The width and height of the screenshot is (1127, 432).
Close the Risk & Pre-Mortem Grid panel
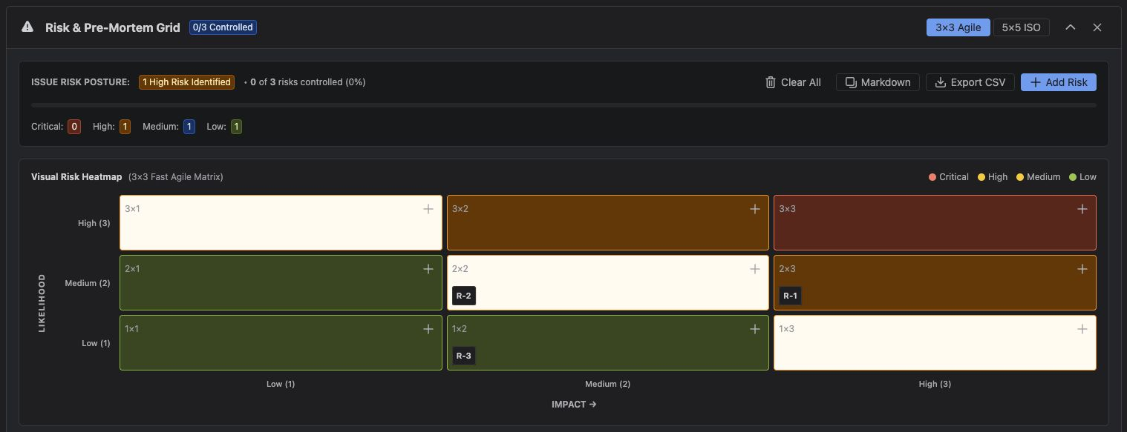pyautogui.click(x=1097, y=27)
